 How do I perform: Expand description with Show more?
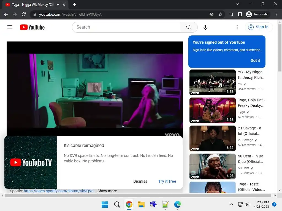[x=107, y=191]
